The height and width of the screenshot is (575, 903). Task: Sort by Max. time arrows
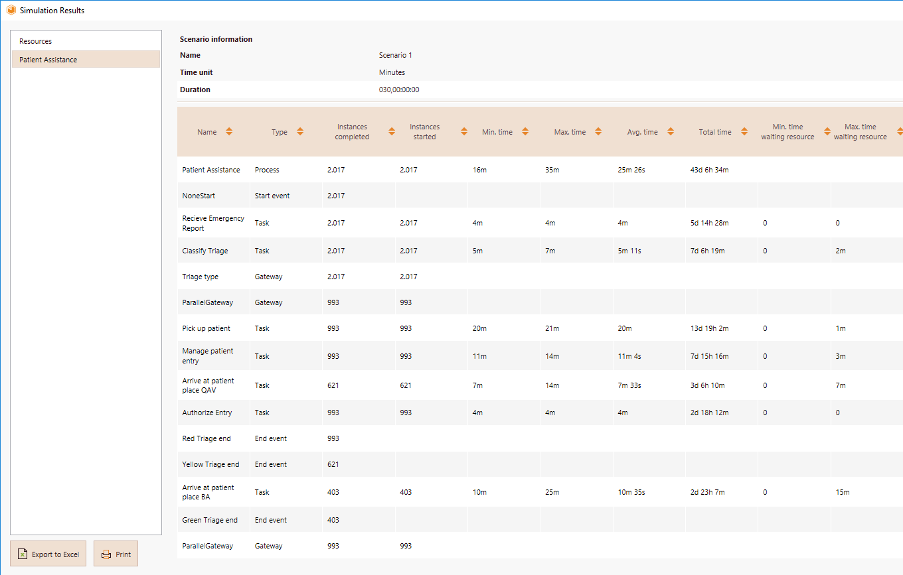coord(598,131)
